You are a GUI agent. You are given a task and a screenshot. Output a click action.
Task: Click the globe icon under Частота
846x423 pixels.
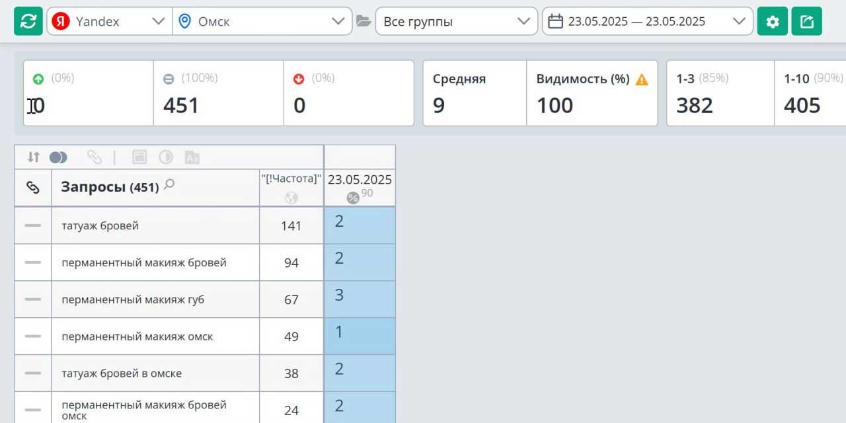[x=291, y=198]
